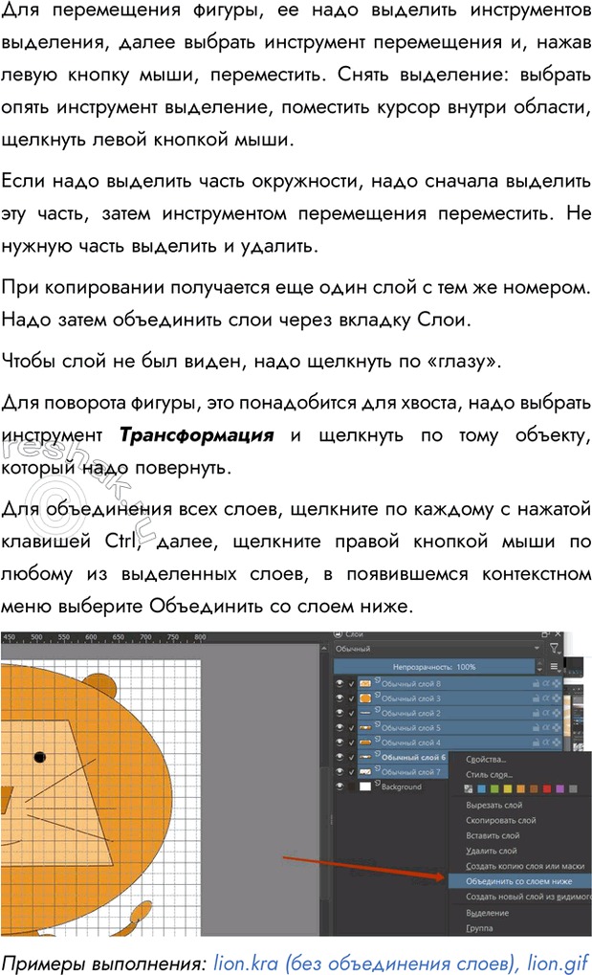Close the Слои docker panel
The height and width of the screenshot is (975, 592).
[558, 633]
